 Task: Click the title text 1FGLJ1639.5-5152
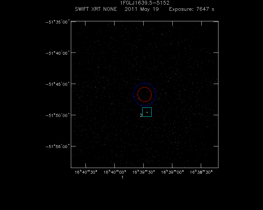coord(145,3)
